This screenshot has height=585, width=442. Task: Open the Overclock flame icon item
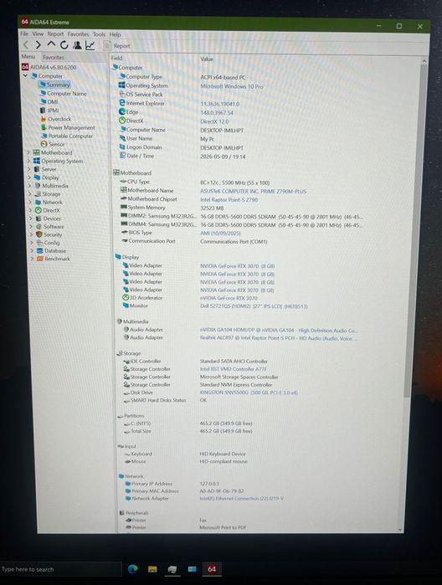coord(44,119)
